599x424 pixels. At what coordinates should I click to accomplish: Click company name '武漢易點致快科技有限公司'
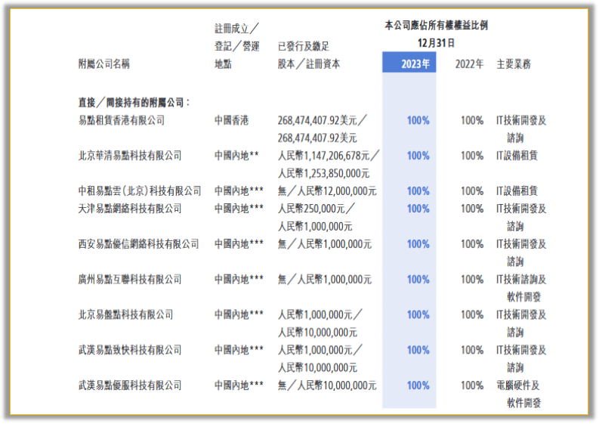coord(130,349)
